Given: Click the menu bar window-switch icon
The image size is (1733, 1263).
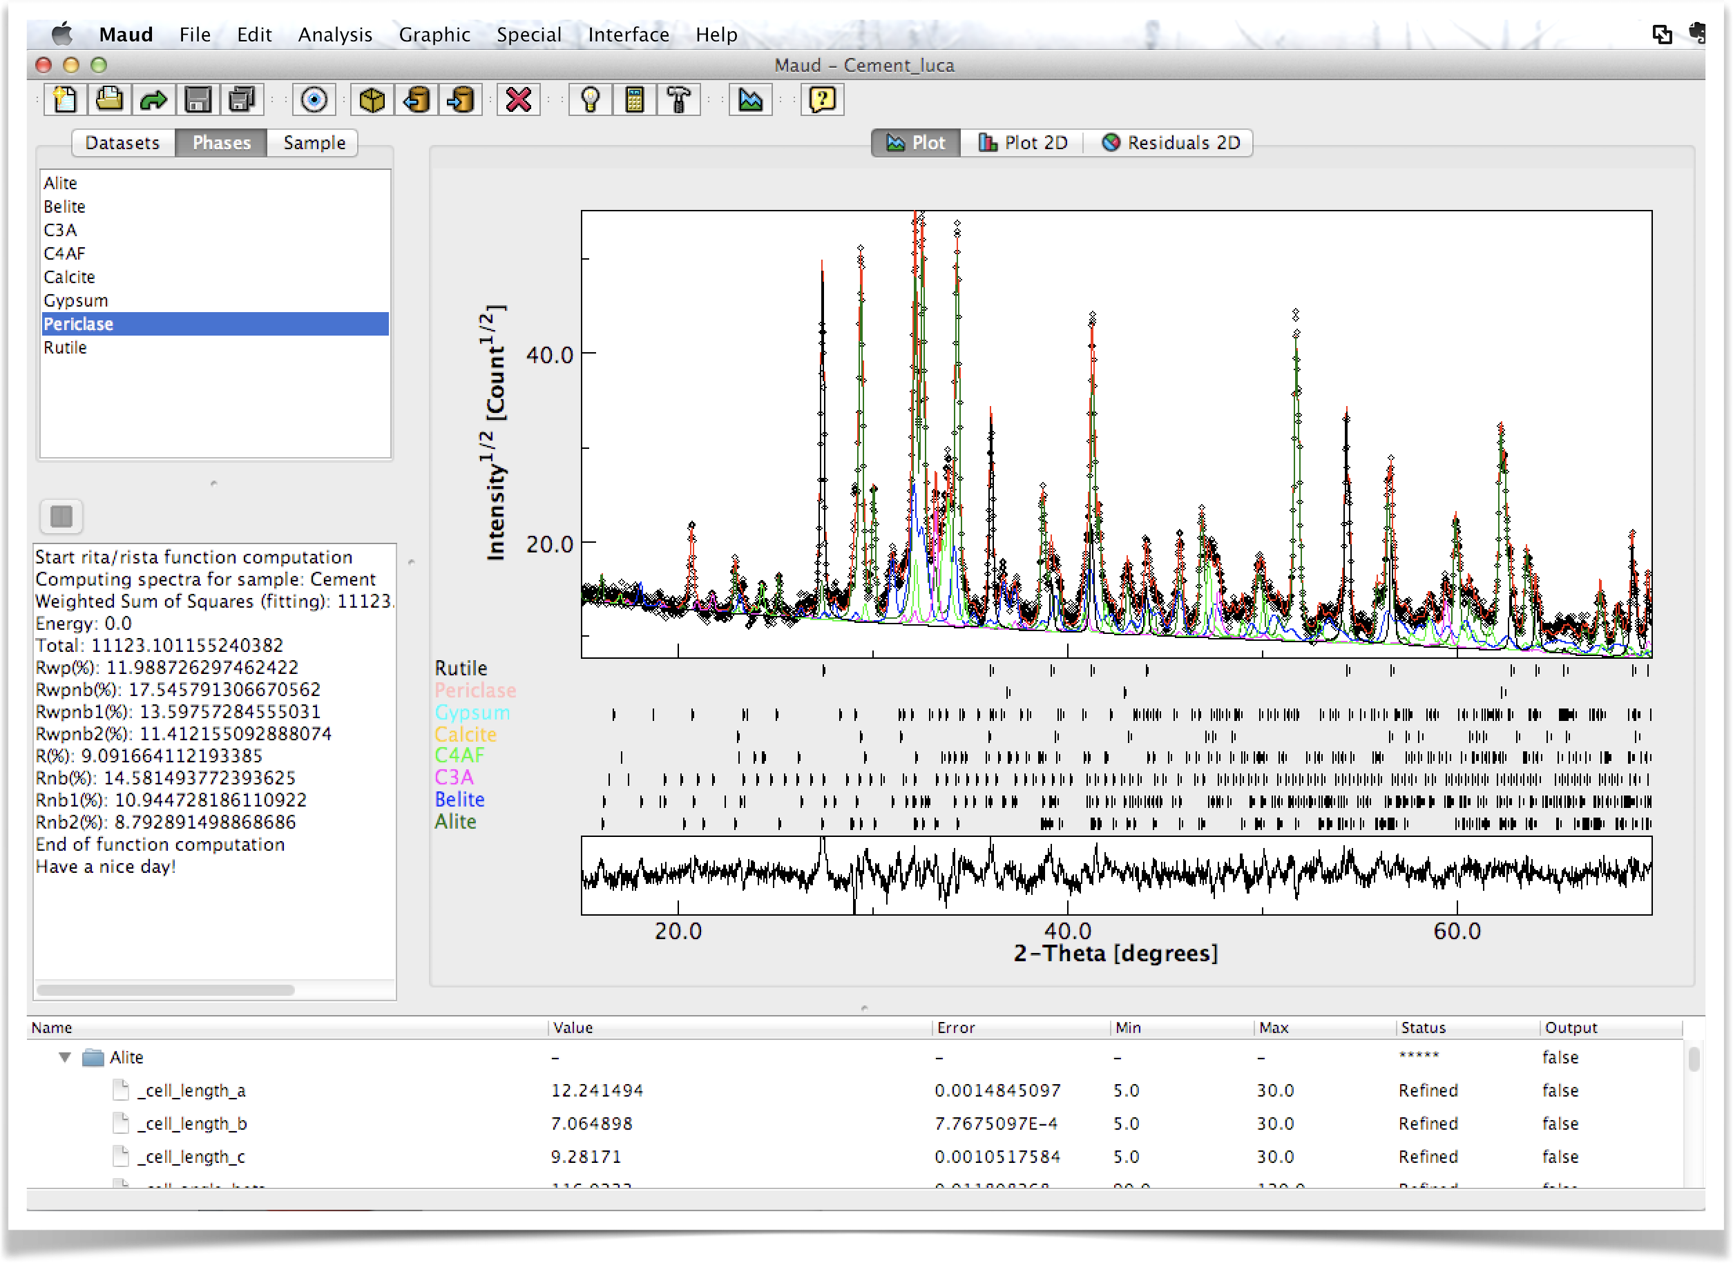Looking at the screenshot, I should (x=1661, y=34).
